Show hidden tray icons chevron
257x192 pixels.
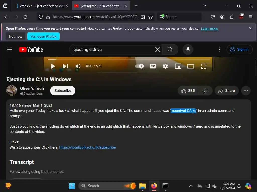pyautogui.click(x=191, y=186)
